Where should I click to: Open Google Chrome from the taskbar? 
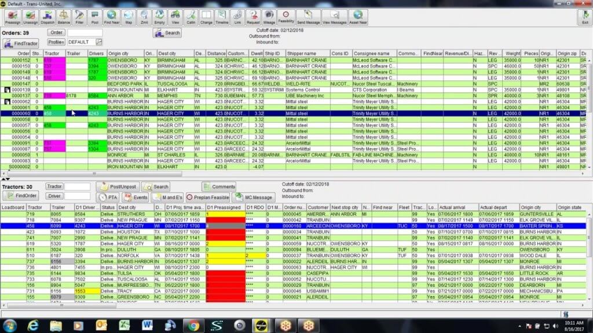[193, 325]
